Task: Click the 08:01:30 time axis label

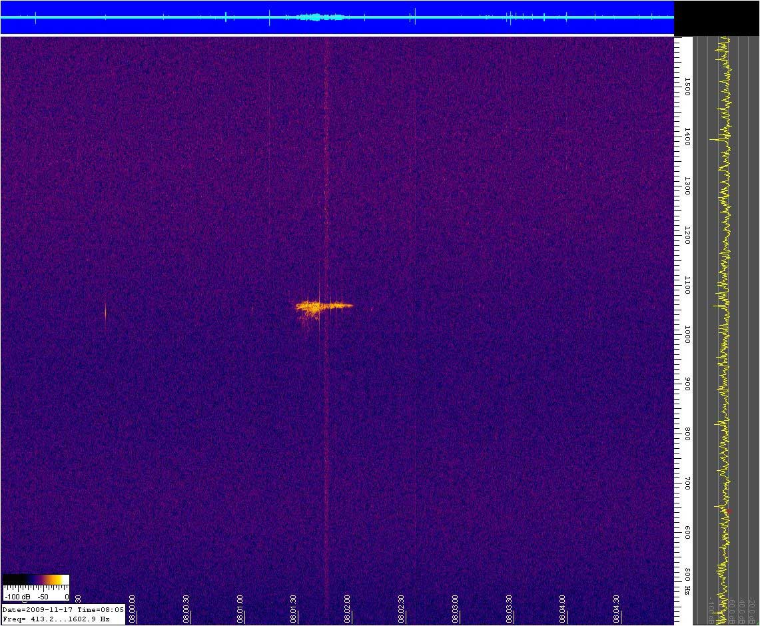Action: pos(294,609)
